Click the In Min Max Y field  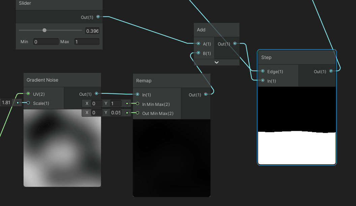116,104
